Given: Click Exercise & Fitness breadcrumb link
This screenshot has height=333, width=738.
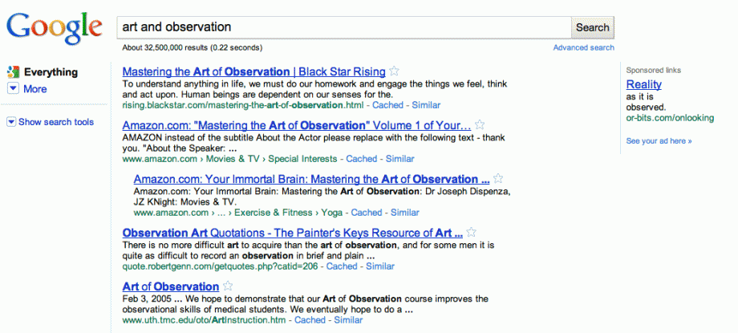Looking at the screenshot, I should click(273, 213).
